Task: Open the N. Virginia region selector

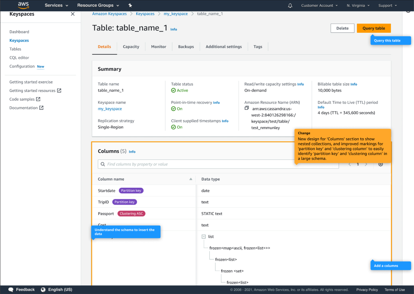Action: coord(358,6)
